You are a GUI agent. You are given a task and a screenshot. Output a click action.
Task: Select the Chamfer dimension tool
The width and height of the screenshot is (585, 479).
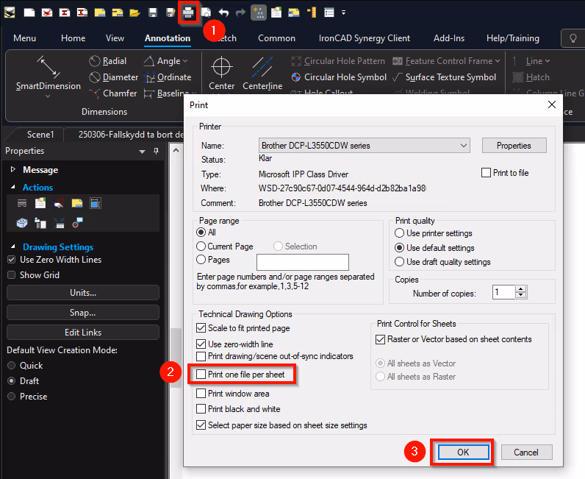click(113, 93)
